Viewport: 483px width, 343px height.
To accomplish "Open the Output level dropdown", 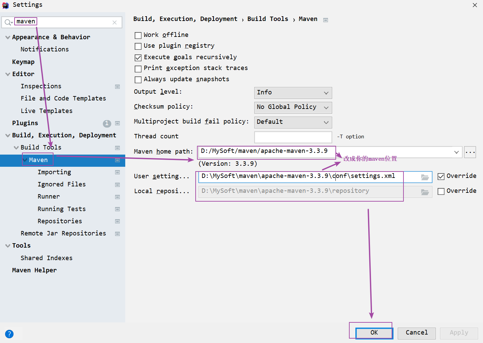I will click(293, 93).
